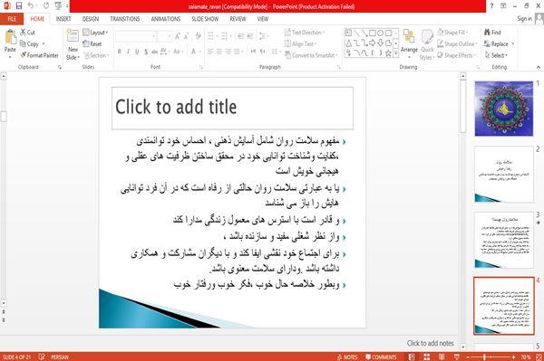Switch to the INSERT tab
This screenshot has height=361, width=544.
pos(63,19)
